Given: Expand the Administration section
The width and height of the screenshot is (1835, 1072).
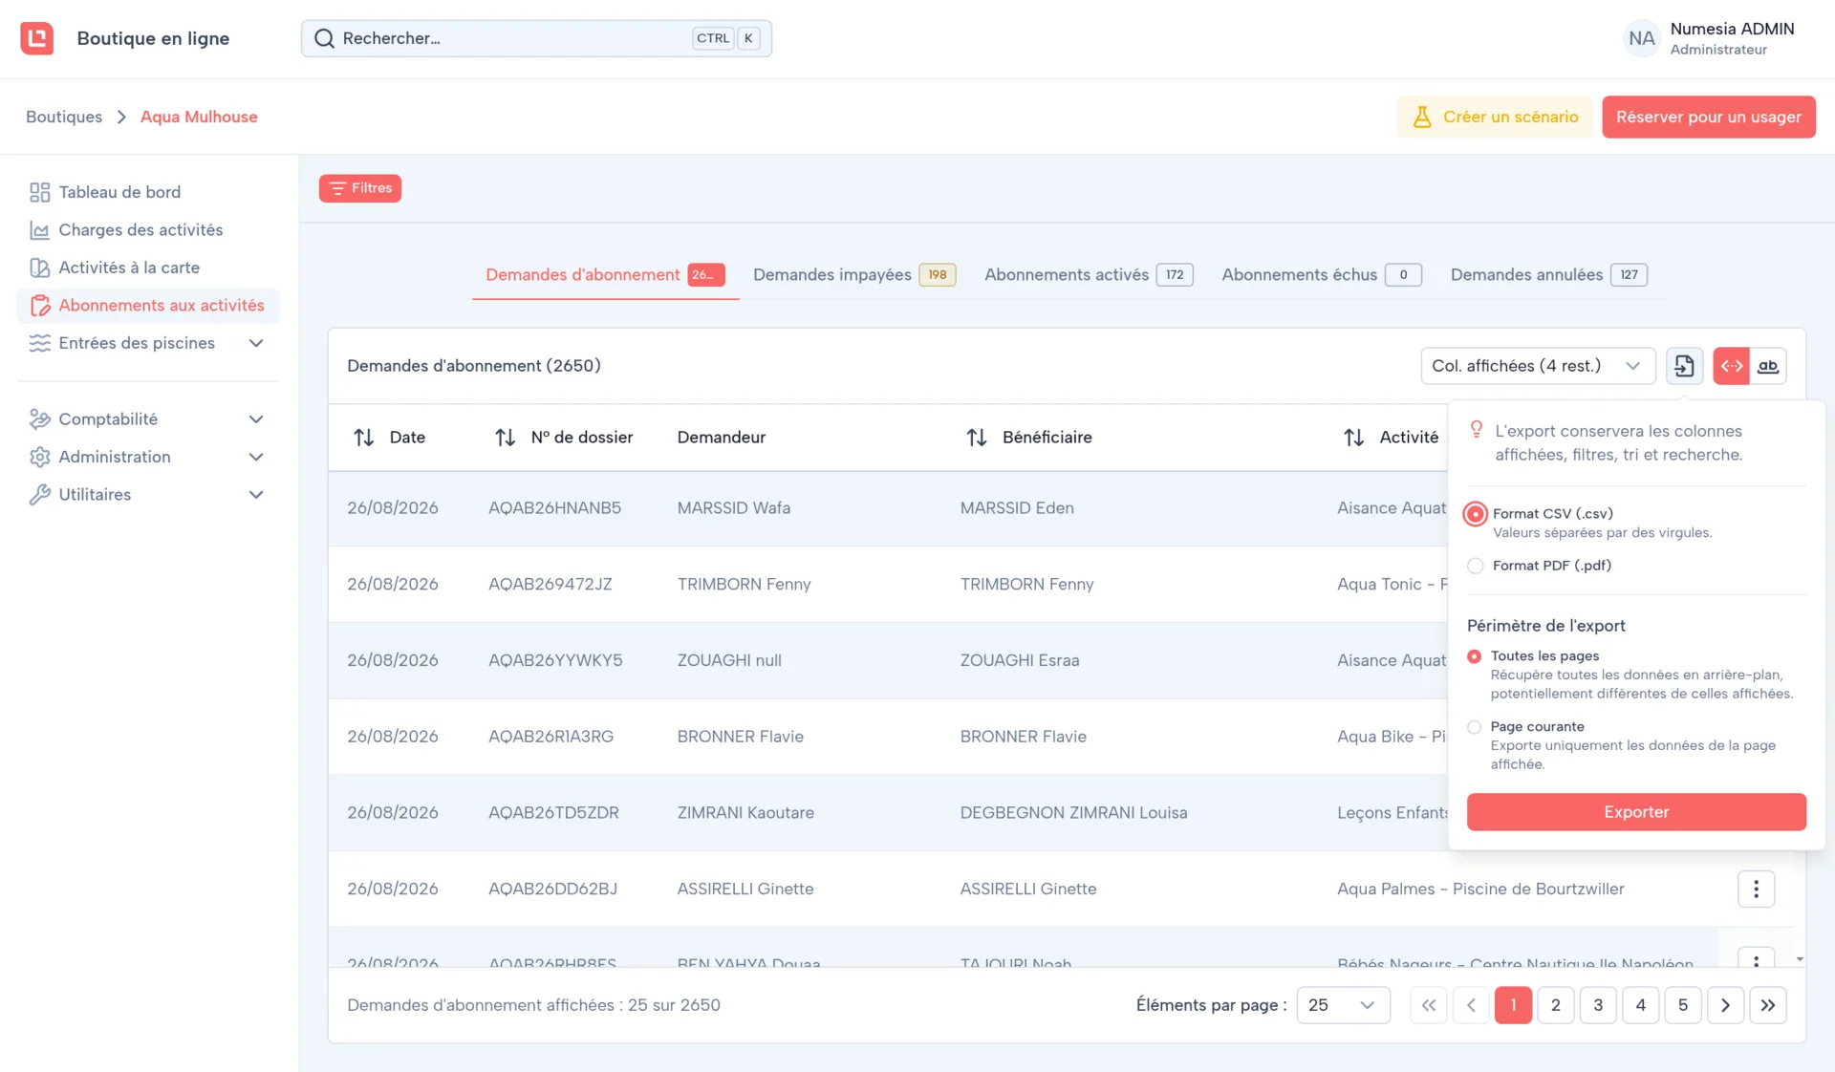Looking at the screenshot, I should pos(255,457).
